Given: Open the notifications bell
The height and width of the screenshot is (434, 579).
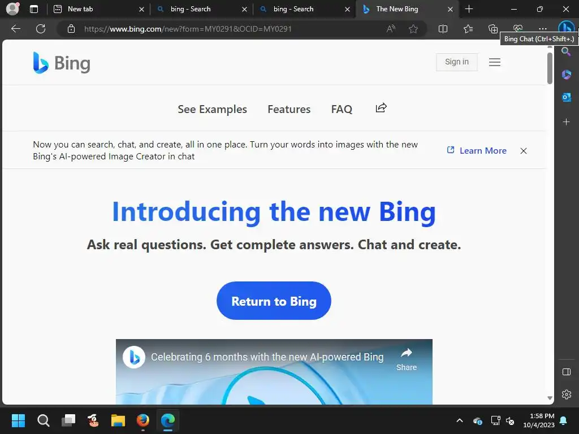Looking at the screenshot, I should (x=564, y=420).
